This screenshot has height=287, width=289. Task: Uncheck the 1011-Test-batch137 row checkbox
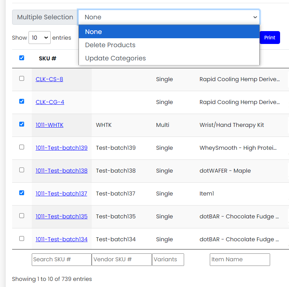tap(21, 193)
